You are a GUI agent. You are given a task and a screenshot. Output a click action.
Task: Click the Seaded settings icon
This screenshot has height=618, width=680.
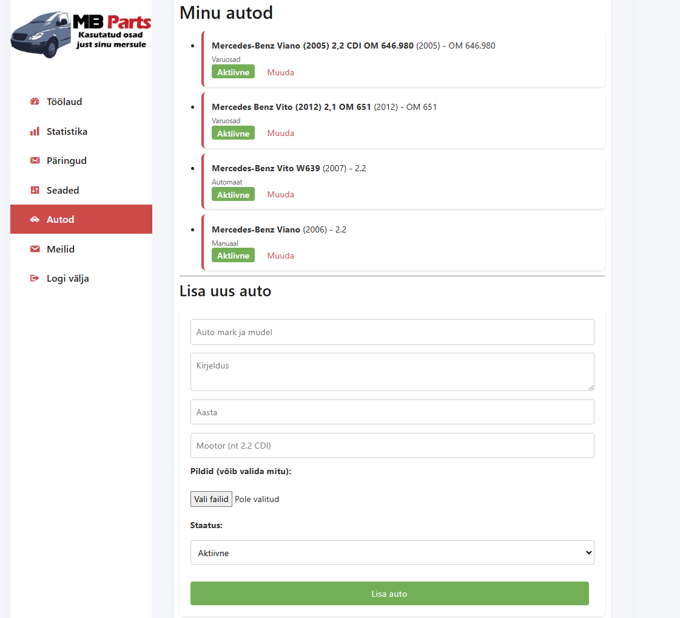35,191
